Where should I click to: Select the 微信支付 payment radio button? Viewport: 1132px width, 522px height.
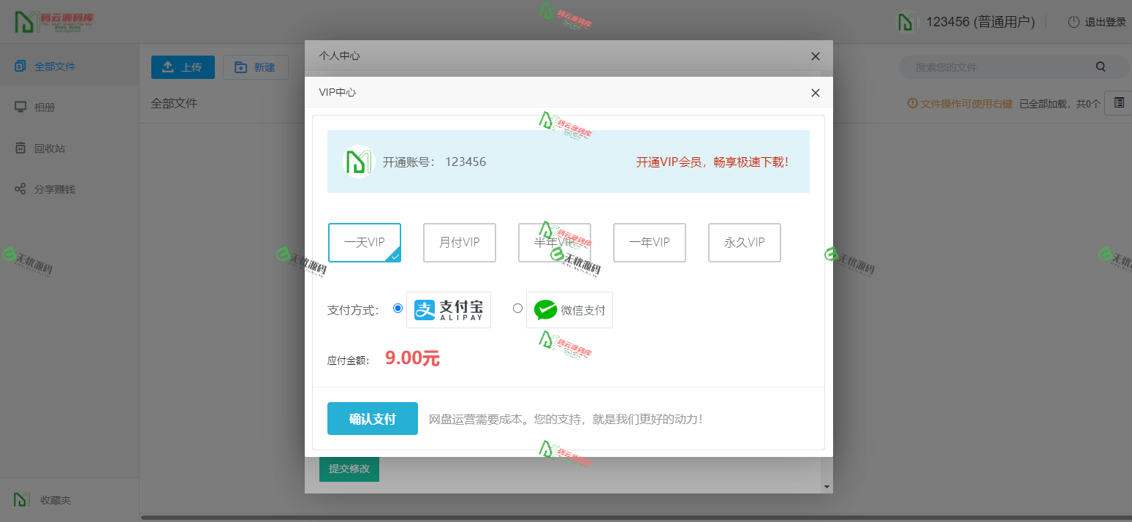point(517,309)
